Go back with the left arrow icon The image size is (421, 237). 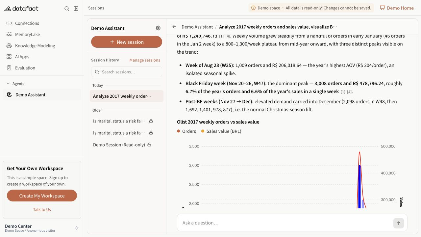point(174,27)
